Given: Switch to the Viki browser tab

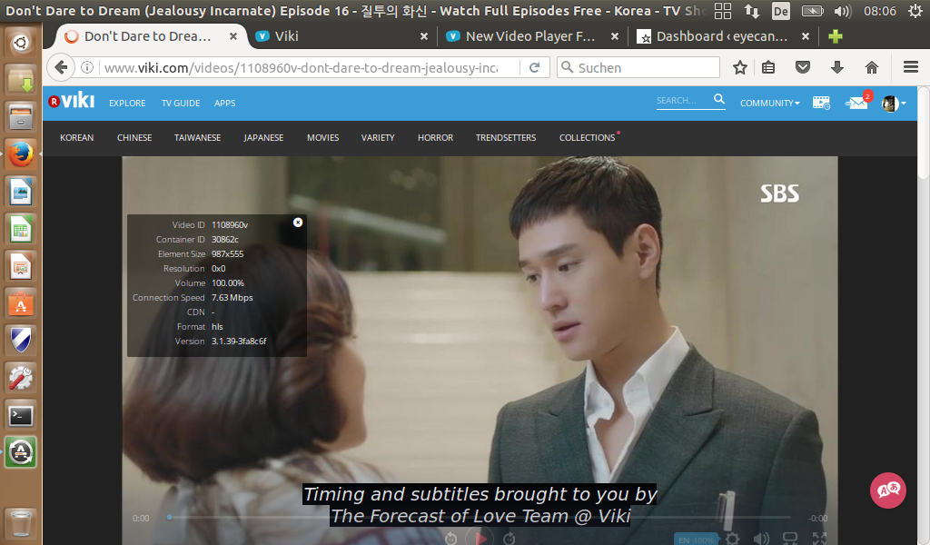Looking at the screenshot, I should click(x=341, y=36).
